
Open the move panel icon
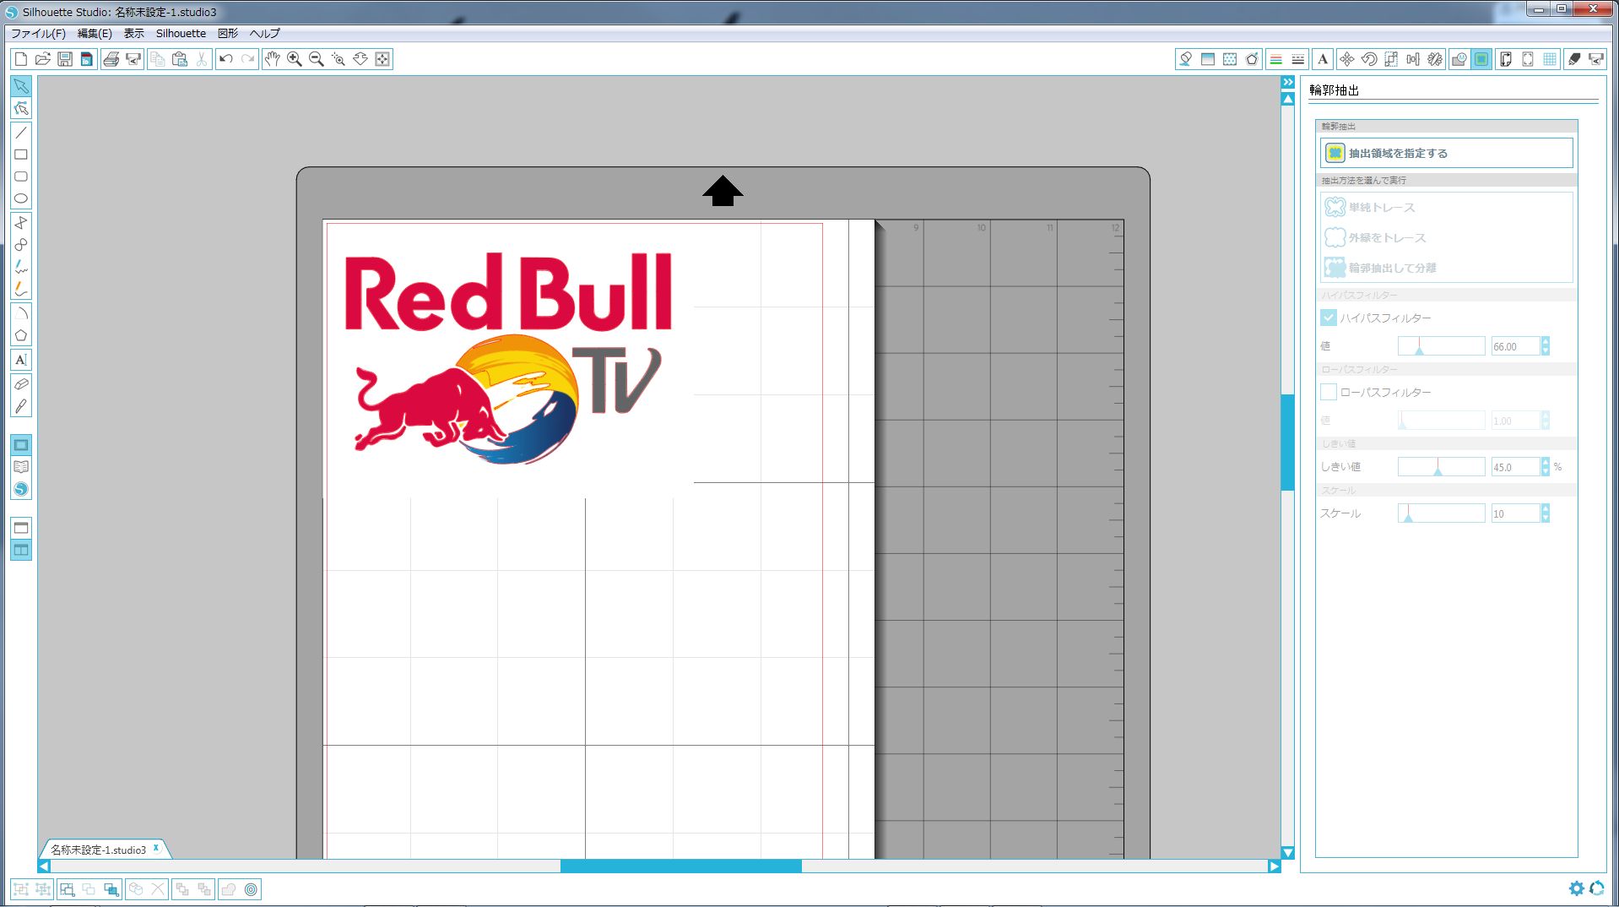tap(1346, 59)
